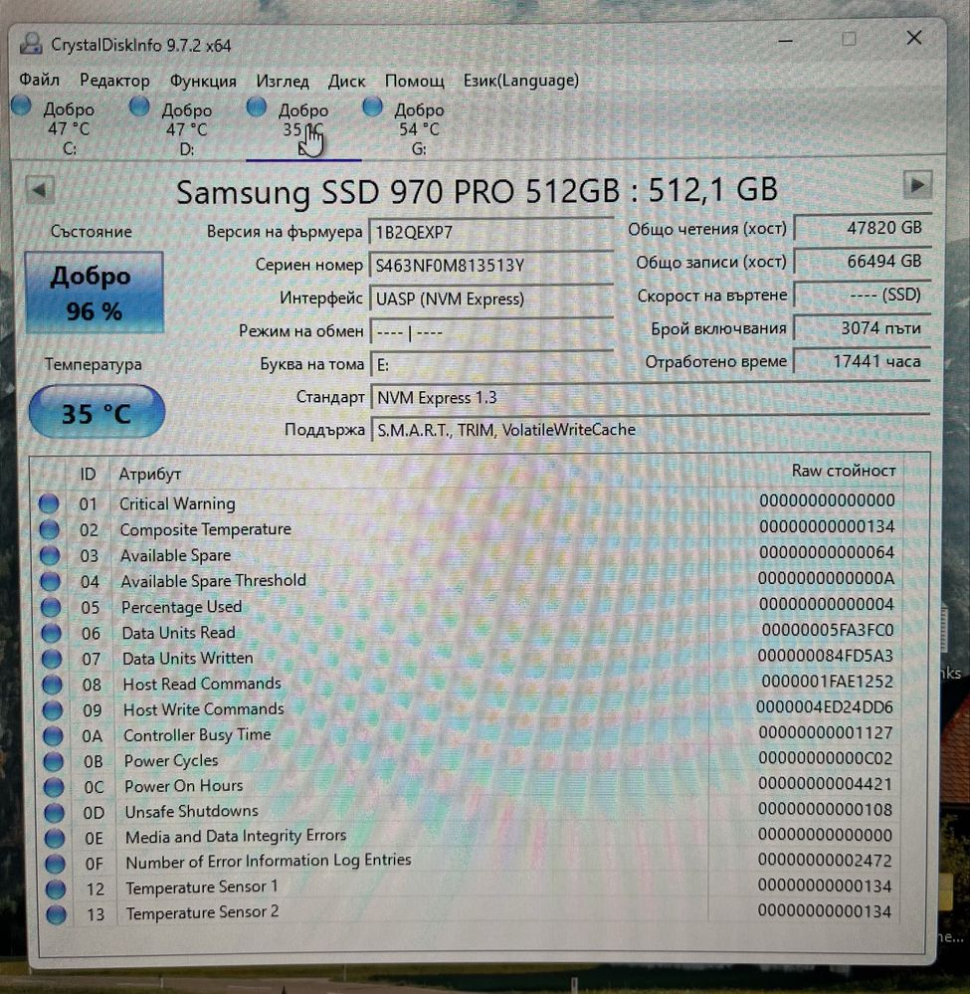Click the serial number field S463NF0M813513Y

(490, 265)
